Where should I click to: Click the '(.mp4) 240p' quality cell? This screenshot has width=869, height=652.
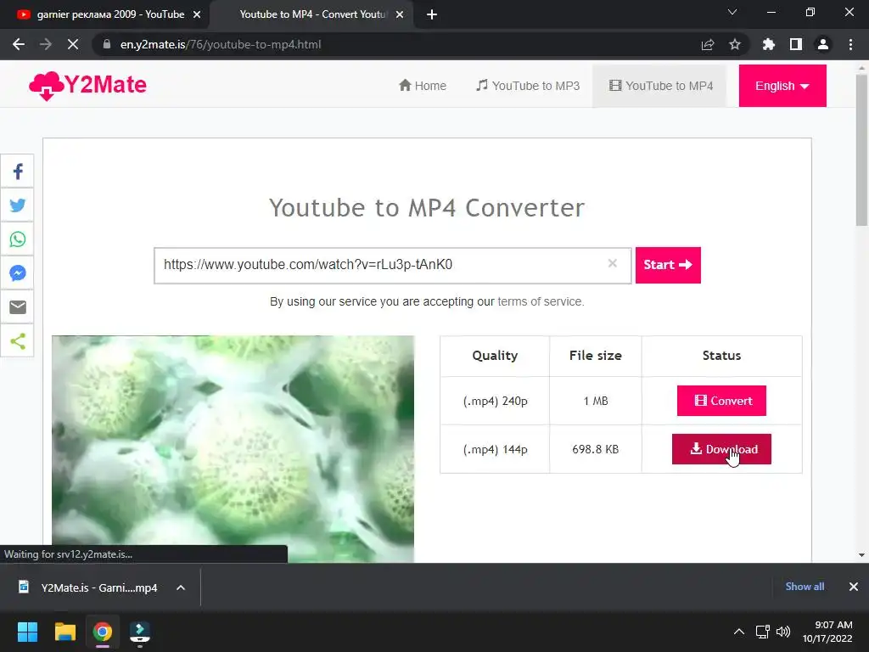(495, 401)
